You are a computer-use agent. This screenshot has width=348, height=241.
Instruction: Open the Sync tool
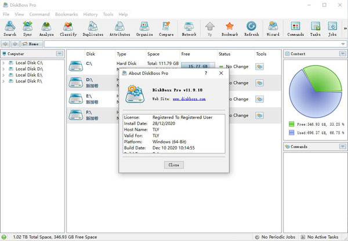click(x=27, y=28)
